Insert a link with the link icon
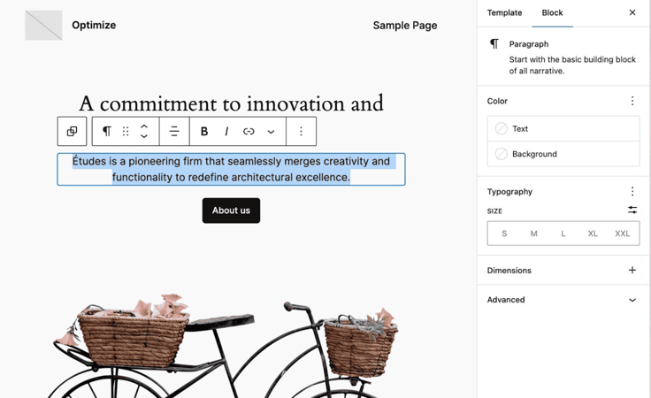Screen dimensions: 651x398 (x=249, y=131)
